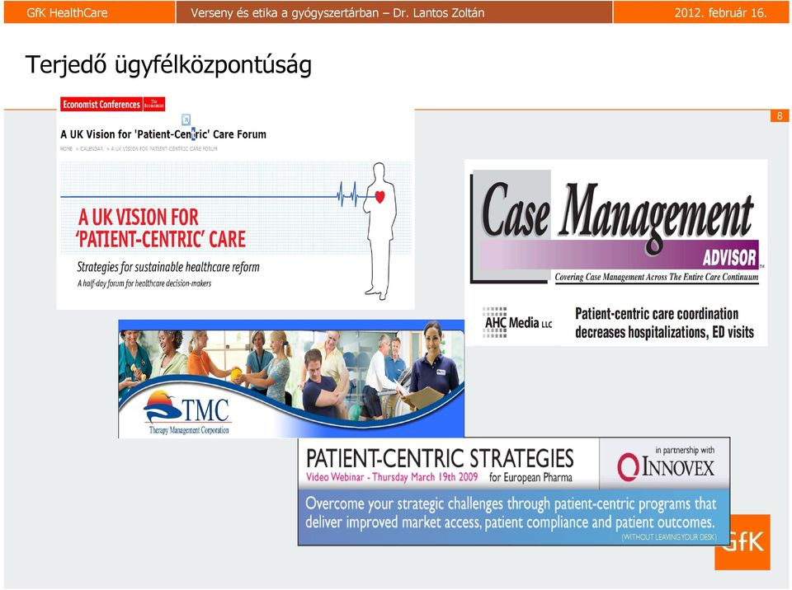Click the 'A UK Vision for Patient-Centric Care Forum' heading

(x=163, y=134)
